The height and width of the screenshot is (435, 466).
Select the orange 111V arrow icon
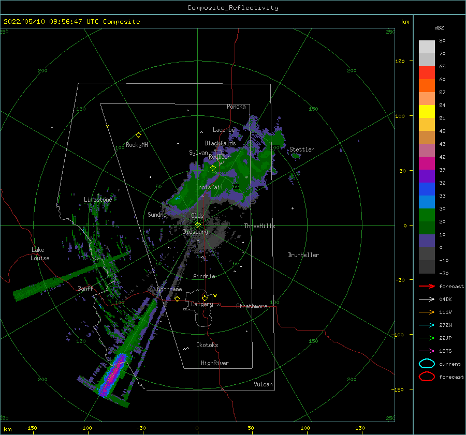tap(427, 312)
